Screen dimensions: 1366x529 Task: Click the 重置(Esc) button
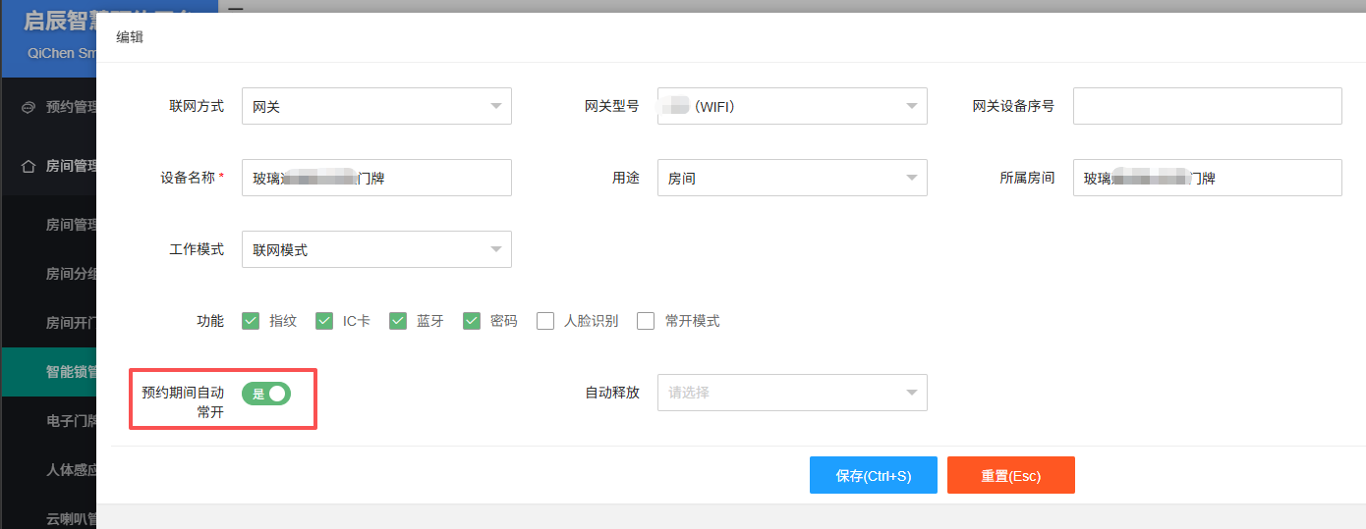pos(1011,475)
